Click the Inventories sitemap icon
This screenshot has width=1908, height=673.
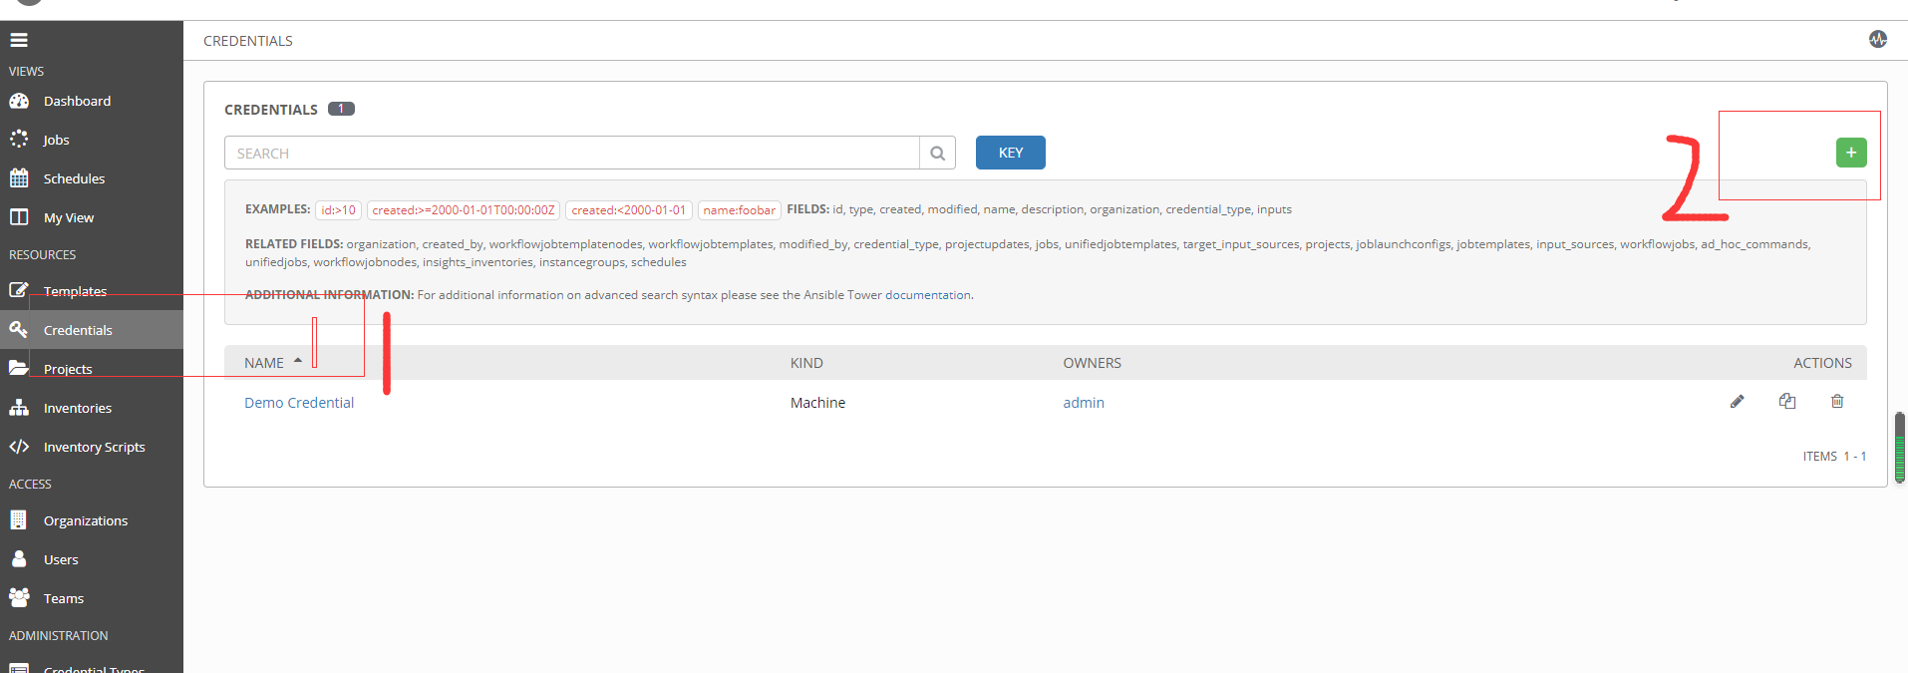[x=19, y=407]
